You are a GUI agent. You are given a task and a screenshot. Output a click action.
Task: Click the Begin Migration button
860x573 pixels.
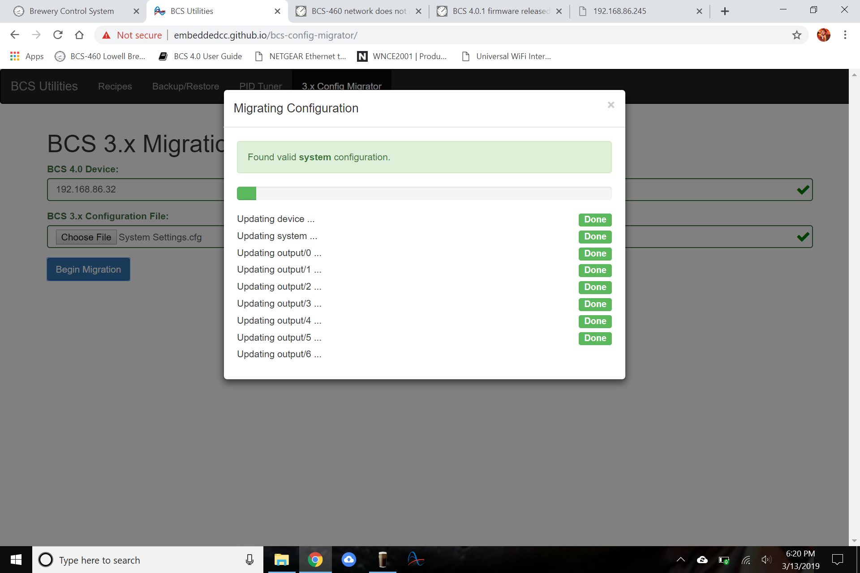88,269
